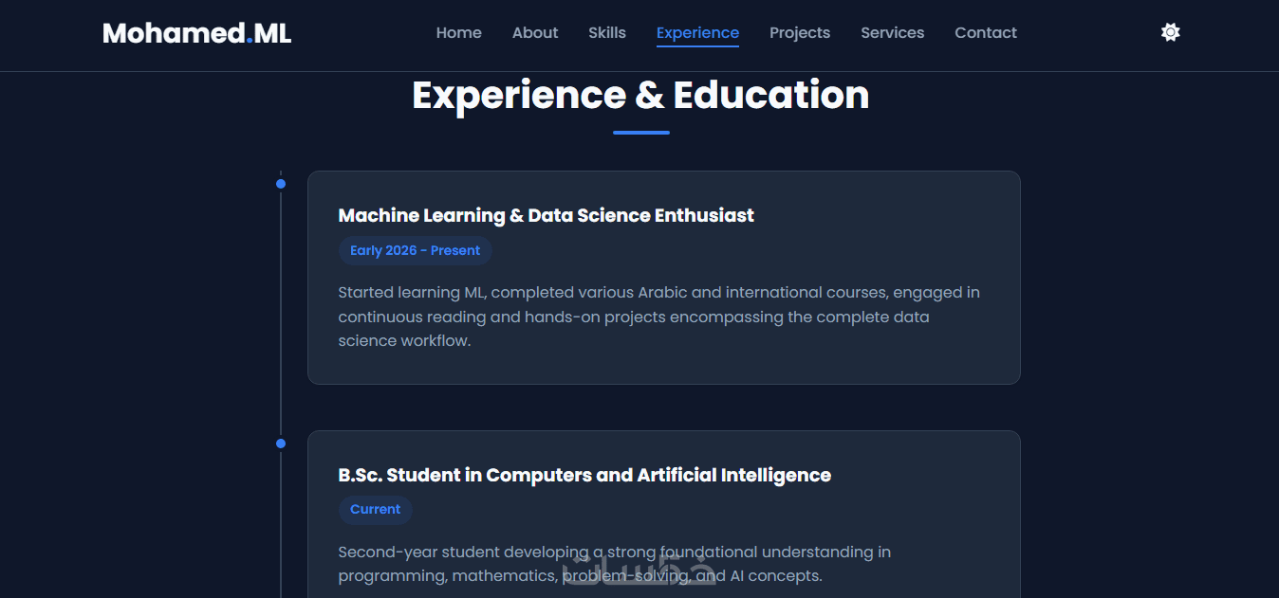This screenshot has width=1279, height=598.
Task: Click the "Second-year student" description paragraph
Action: pos(614,563)
